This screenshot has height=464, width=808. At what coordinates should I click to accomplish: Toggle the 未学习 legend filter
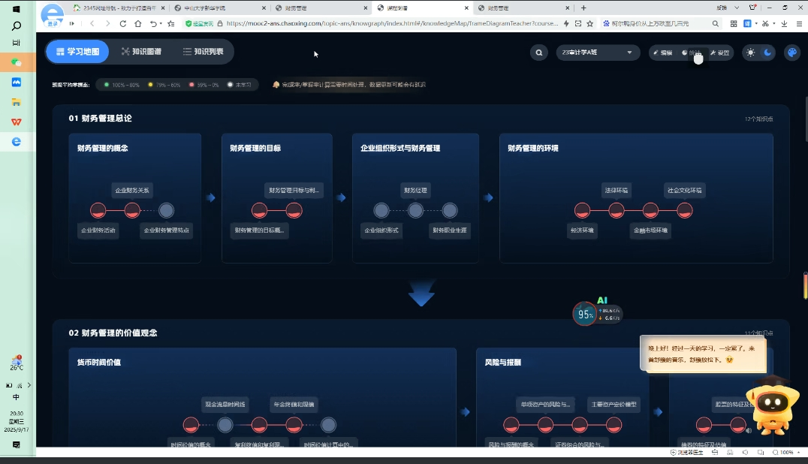coord(240,85)
